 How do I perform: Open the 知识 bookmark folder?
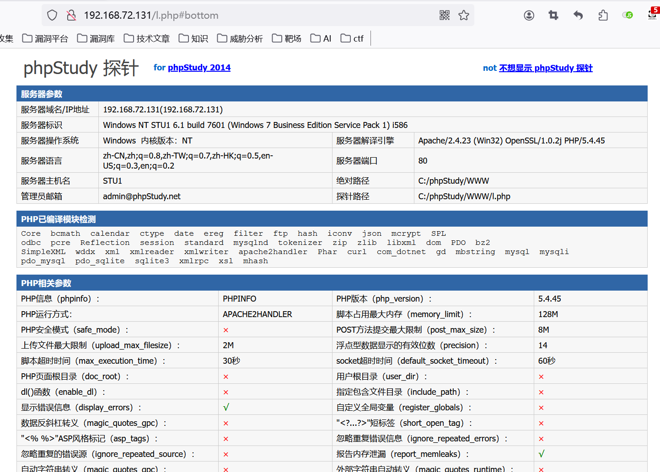(x=193, y=38)
